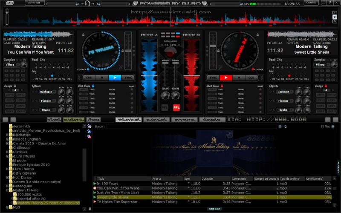341x213 pixels.
Task: Adjust the deck A pitch slider
Action: pyautogui.click(x=128, y=51)
